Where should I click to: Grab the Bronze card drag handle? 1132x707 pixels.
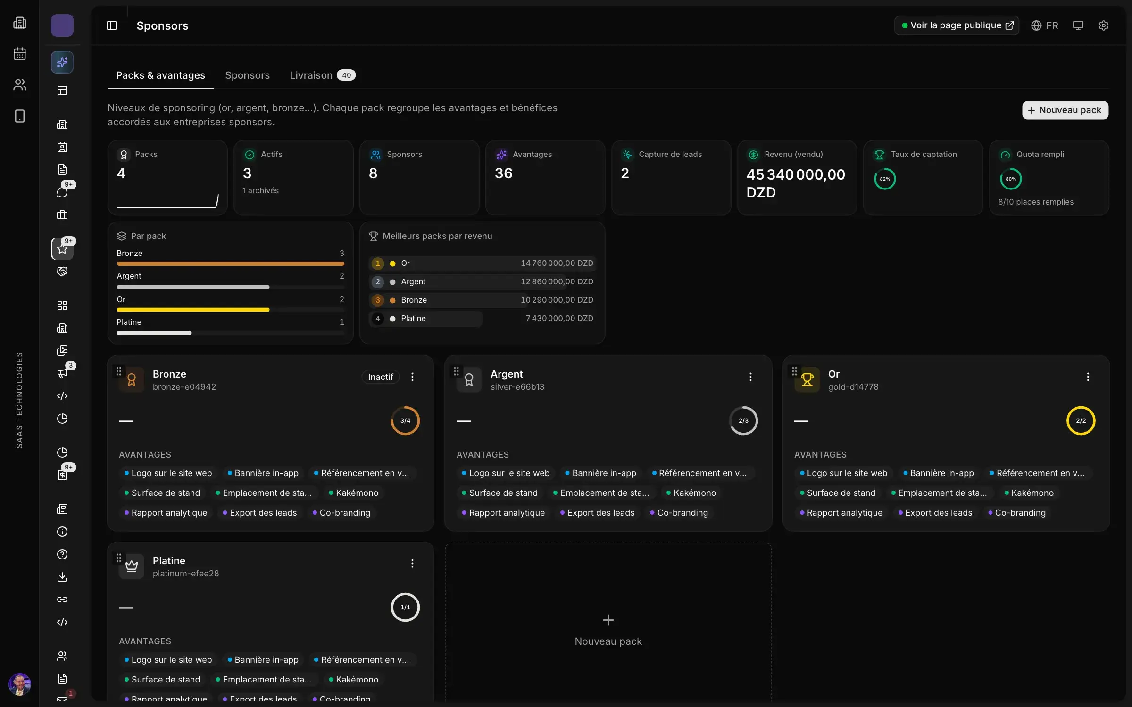[x=119, y=371]
